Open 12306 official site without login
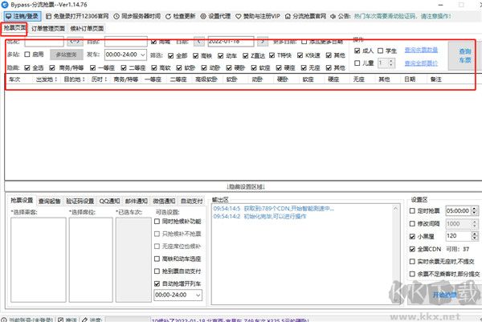 [x=77, y=16]
